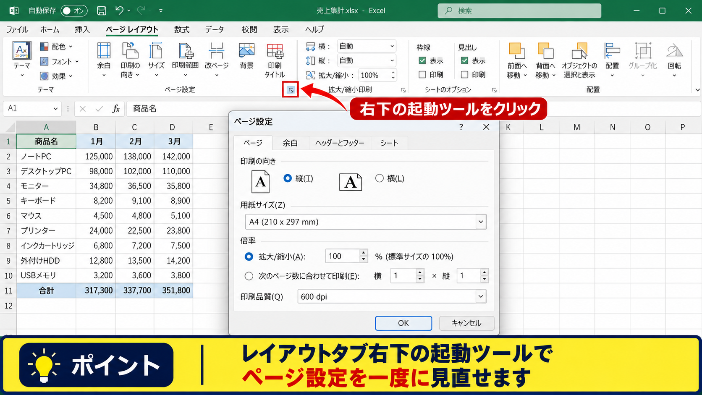Image resolution: width=702 pixels, height=395 pixels.
Task: Open the サイズ paper size menu
Action: [156, 60]
